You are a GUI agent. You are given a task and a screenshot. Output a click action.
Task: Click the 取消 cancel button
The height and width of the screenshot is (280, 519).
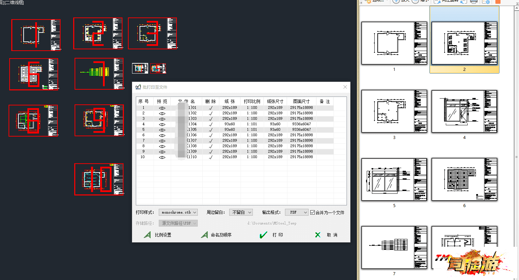click(326, 235)
